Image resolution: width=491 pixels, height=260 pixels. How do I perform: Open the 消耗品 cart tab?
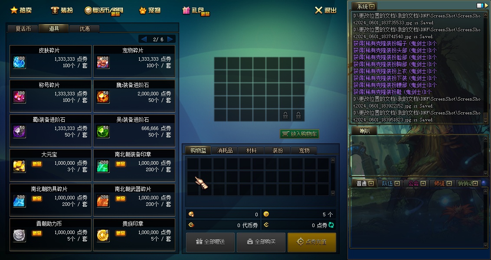tap(225, 150)
